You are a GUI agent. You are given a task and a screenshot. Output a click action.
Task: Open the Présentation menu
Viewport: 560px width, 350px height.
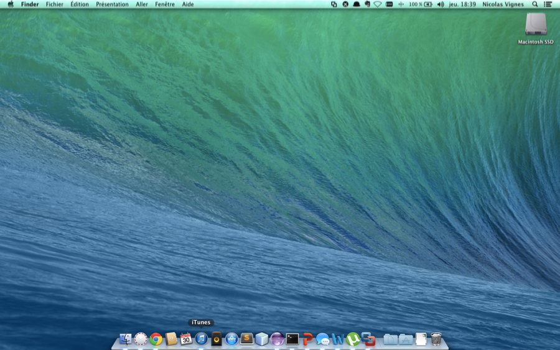coord(112,4)
